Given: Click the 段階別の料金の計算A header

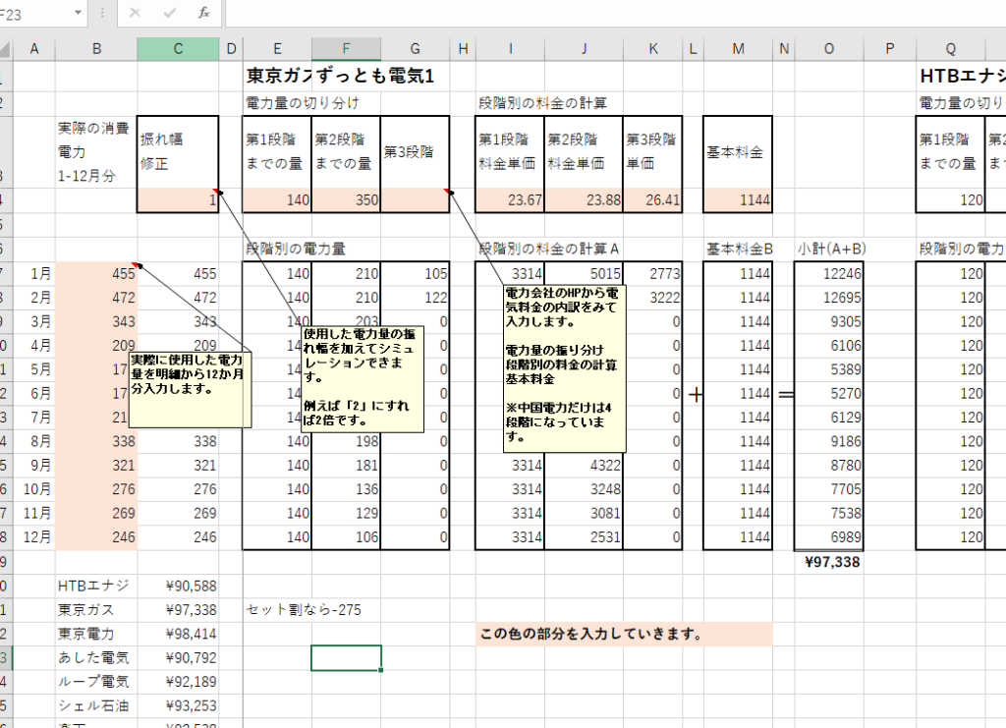Looking at the screenshot, I should click(x=548, y=249).
